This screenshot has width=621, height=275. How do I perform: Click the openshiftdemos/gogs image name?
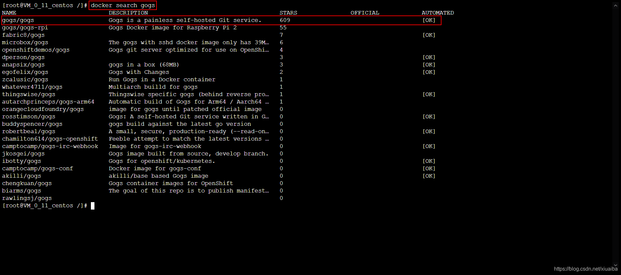[36, 50]
